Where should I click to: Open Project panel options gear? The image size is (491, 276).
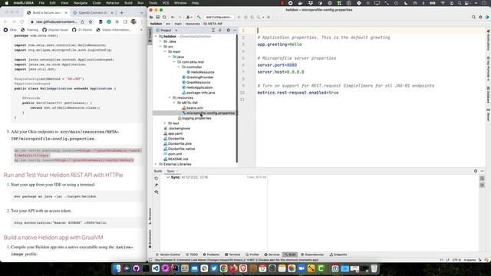[229, 31]
